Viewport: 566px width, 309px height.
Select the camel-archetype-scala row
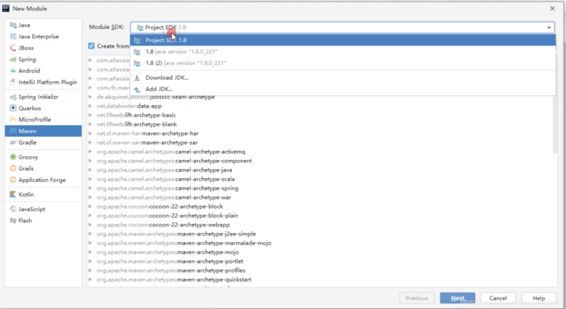(320, 179)
